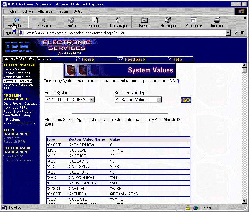Image resolution: width=249 pixels, height=212 pixels.
Task: Click the Précédente back arrow icon
Action: pos(16,20)
